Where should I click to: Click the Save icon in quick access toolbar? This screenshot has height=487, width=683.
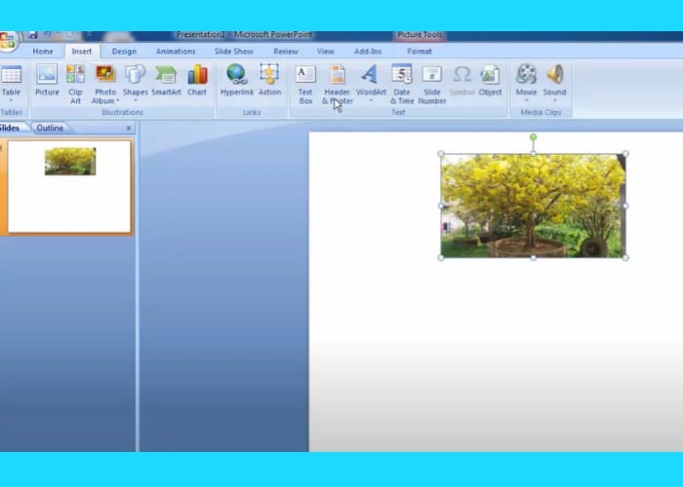click(32, 35)
